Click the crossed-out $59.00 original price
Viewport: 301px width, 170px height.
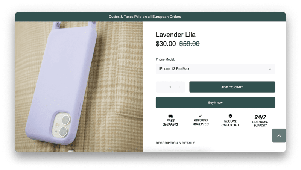coord(190,44)
